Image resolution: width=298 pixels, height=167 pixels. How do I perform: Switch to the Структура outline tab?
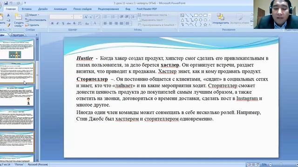click(x=17, y=35)
